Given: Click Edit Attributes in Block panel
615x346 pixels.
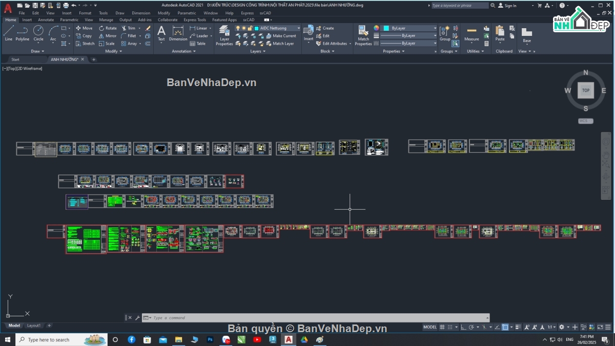Looking at the screenshot, I should tap(334, 44).
